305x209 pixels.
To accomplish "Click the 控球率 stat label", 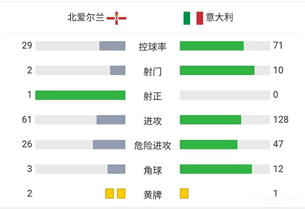I will coord(152,47).
